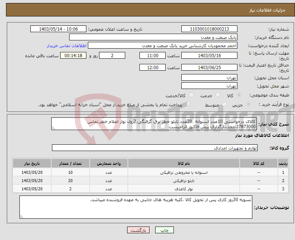
Task: Click the ردیف column header
Action: point(283,163)
